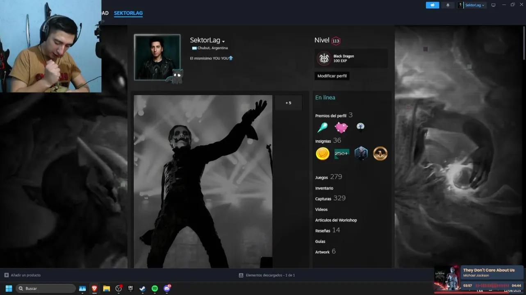Image resolution: width=526 pixels, height=295 pixels.
Task: Open the Videos link
Action: coord(321,209)
